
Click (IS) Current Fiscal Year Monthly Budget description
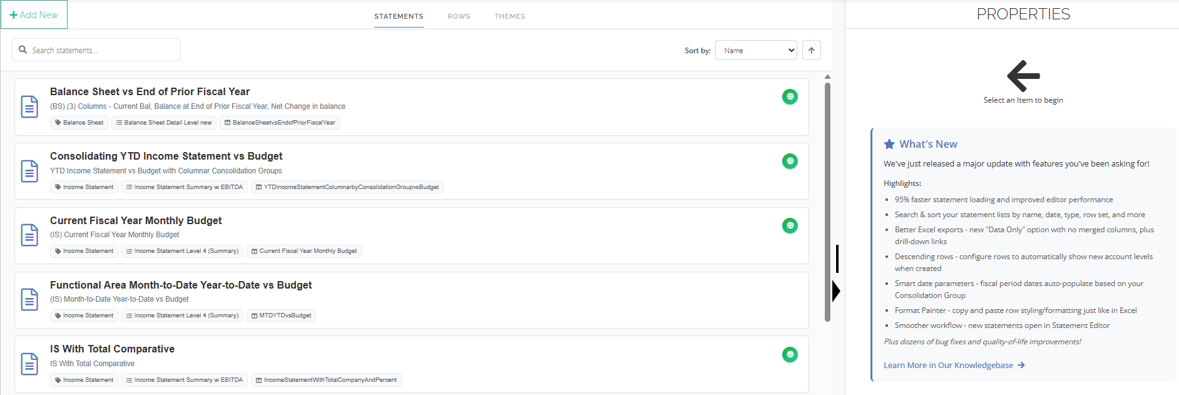[115, 235]
